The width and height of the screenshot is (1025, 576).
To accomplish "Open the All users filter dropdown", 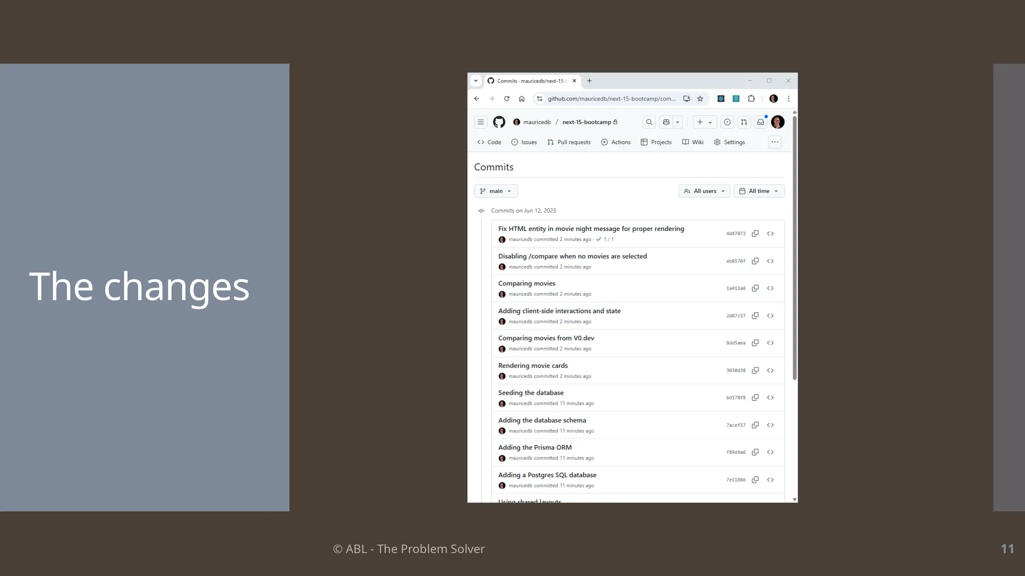I will click(x=704, y=191).
